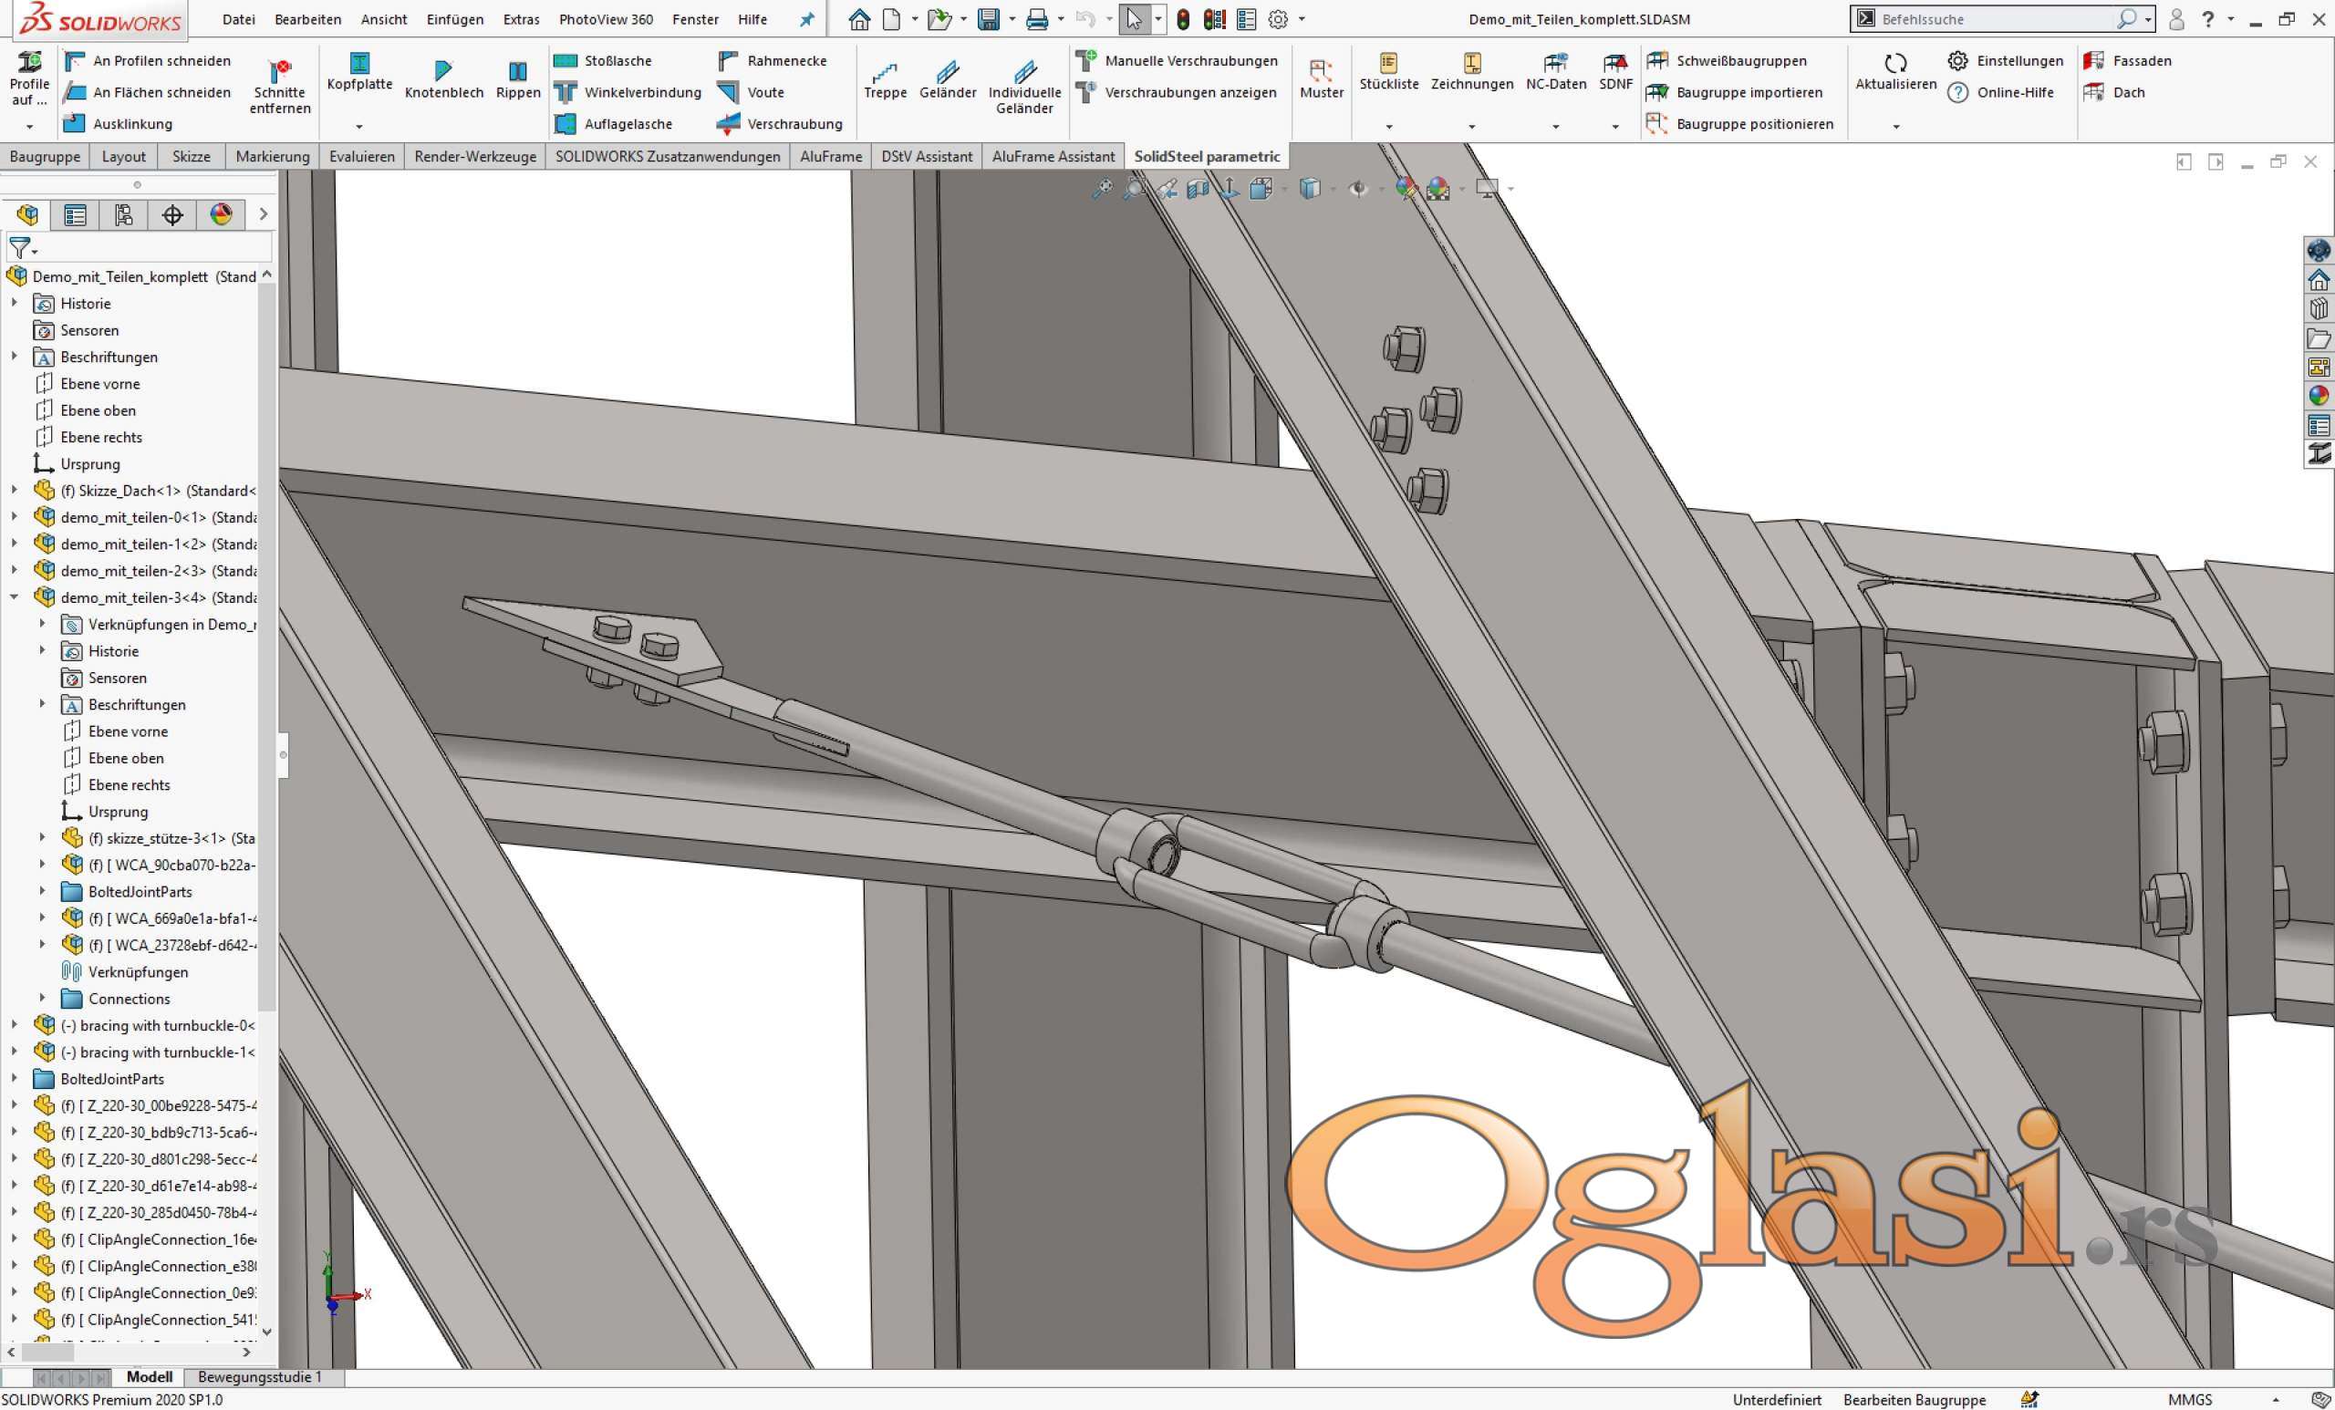Expand the BoltedJointParts folder under demo_mit_teilen-3
The height and width of the screenshot is (1410, 2335).
42,892
